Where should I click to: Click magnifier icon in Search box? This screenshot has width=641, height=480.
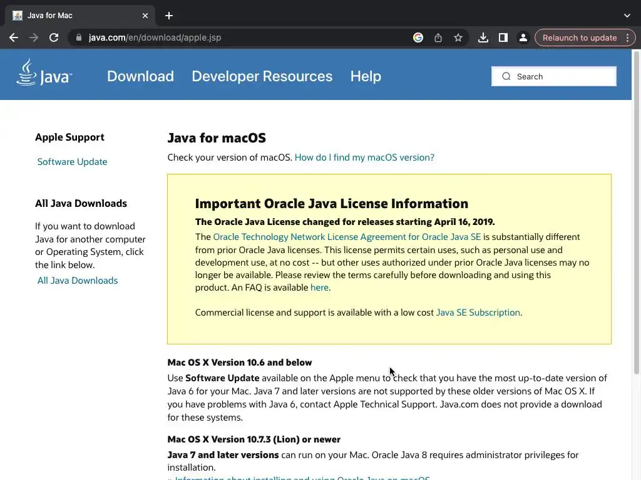pyautogui.click(x=506, y=76)
